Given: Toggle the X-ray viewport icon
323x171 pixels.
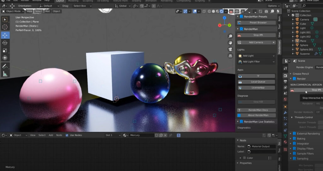Looking at the screenshot, I should 204,11.
